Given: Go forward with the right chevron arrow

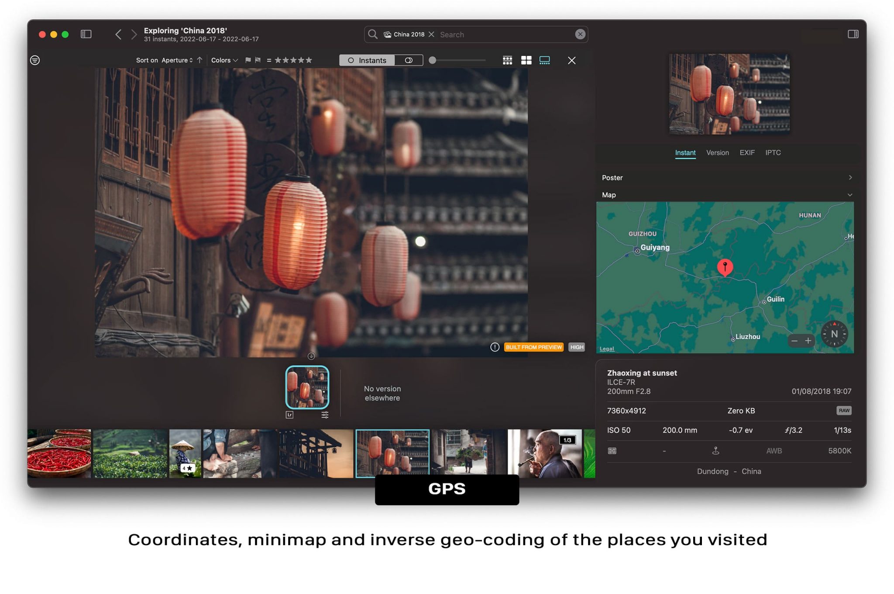Looking at the screenshot, I should (x=134, y=34).
